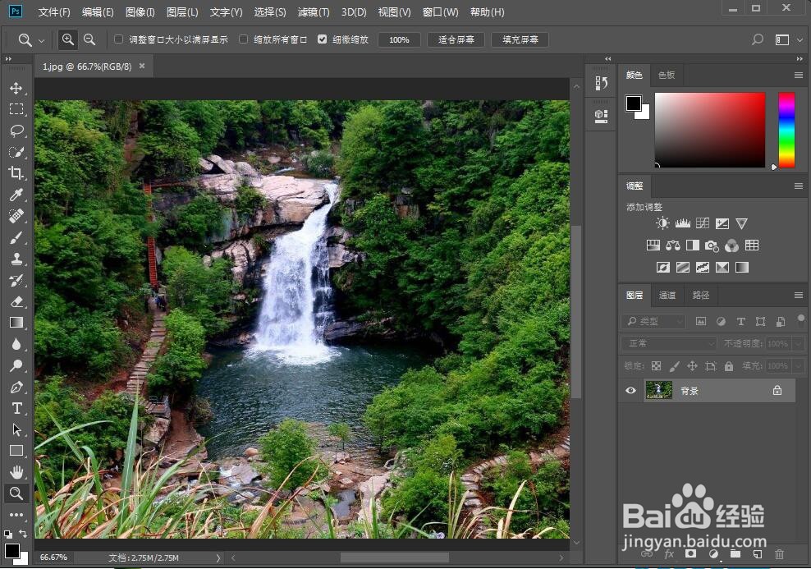Choose Zoom In mode in options bar
This screenshot has height=569, width=811.
[68, 40]
